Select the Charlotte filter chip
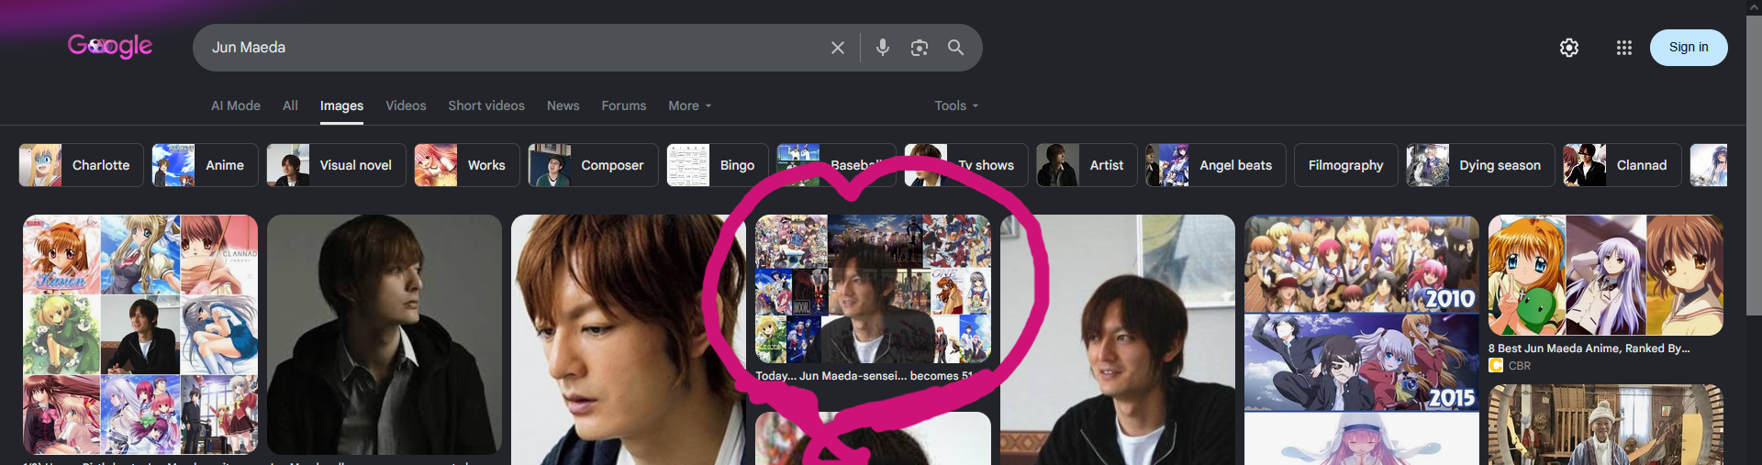 82,165
